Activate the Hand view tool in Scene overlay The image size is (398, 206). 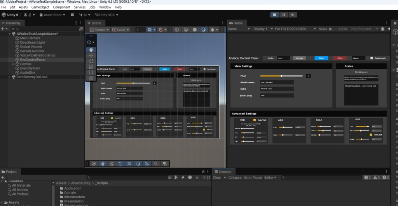click(91, 49)
